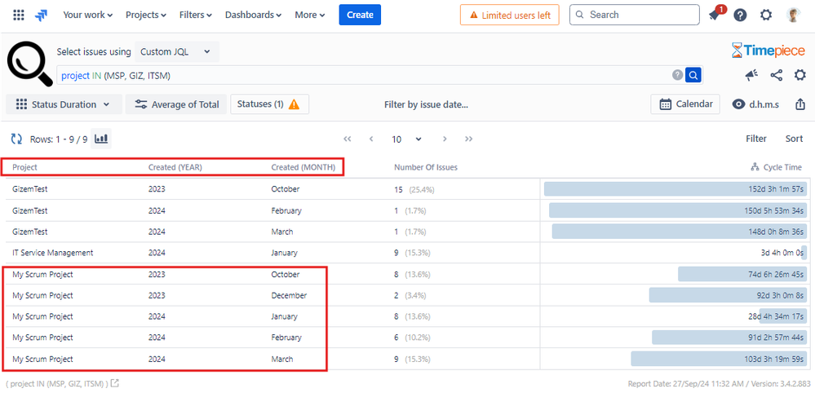Screen dimensions: 815x393
Task: Click the December month cell
Action: pyautogui.click(x=289, y=295)
